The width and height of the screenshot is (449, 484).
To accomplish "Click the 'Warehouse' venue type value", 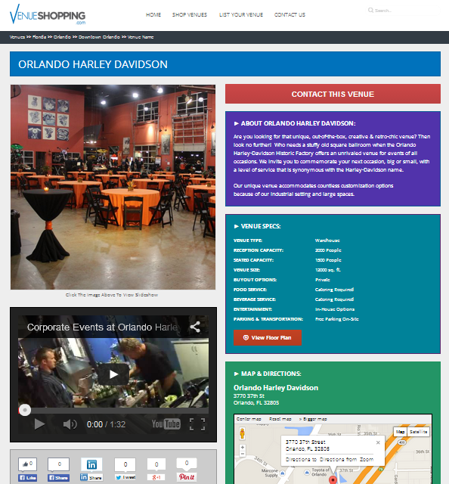I will [327, 240].
